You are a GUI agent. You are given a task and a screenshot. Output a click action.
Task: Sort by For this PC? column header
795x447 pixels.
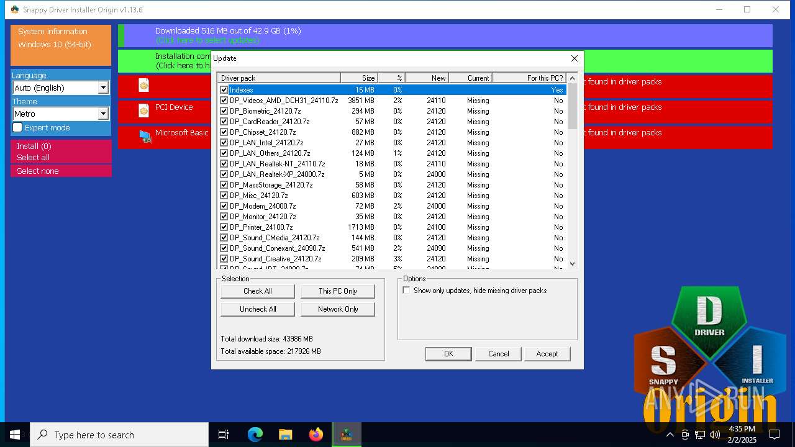(529, 78)
